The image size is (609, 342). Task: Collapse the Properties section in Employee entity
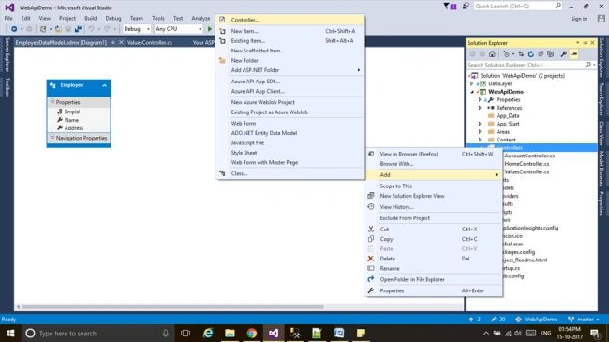[52, 102]
